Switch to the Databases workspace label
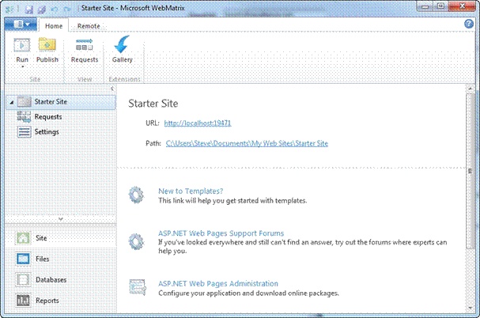This screenshot has width=480, height=318. tap(51, 280)
